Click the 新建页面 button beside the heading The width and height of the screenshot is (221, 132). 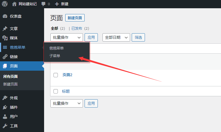(75, 18)
